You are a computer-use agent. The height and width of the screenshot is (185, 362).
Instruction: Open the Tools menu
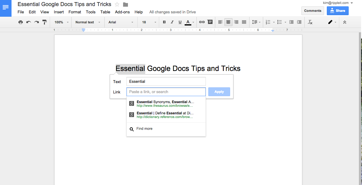pyautogui.click(x=91, y=12)
